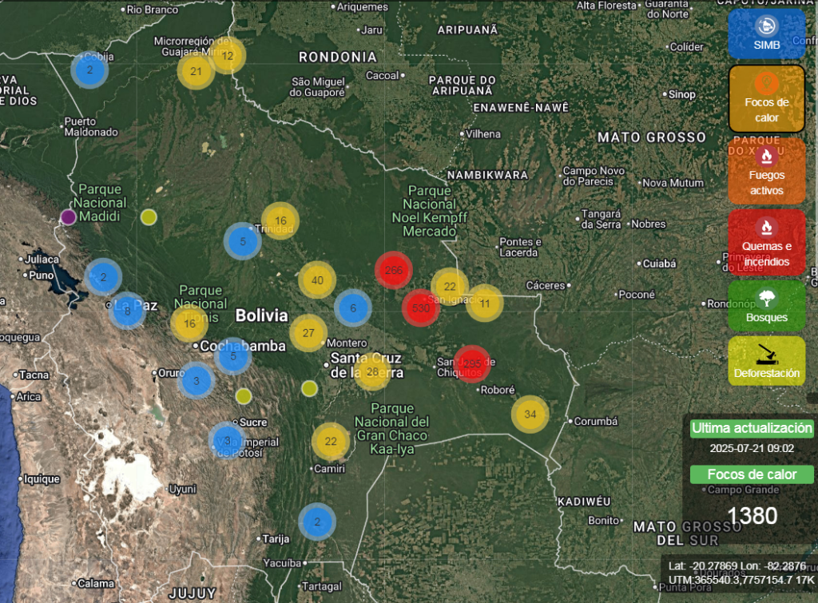Click the olive dot near Parque Madidi
This screenshot has height=603, width=818.
point(149,217)
